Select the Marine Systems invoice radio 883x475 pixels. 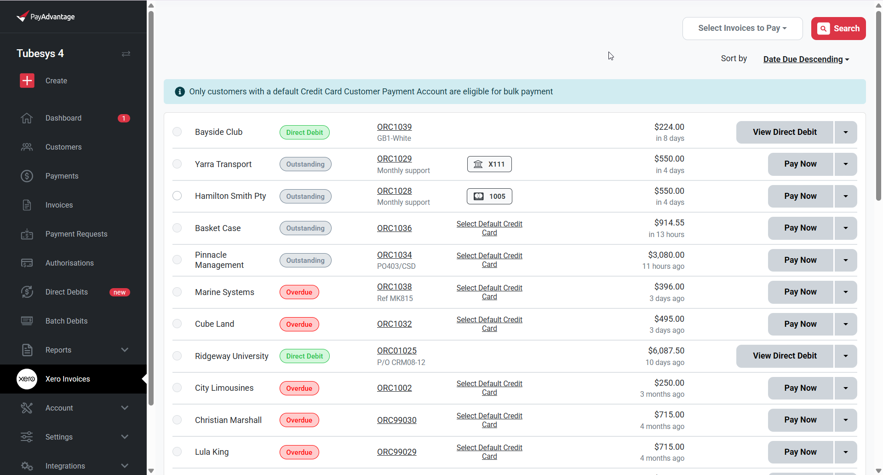[x=177, y=292]
